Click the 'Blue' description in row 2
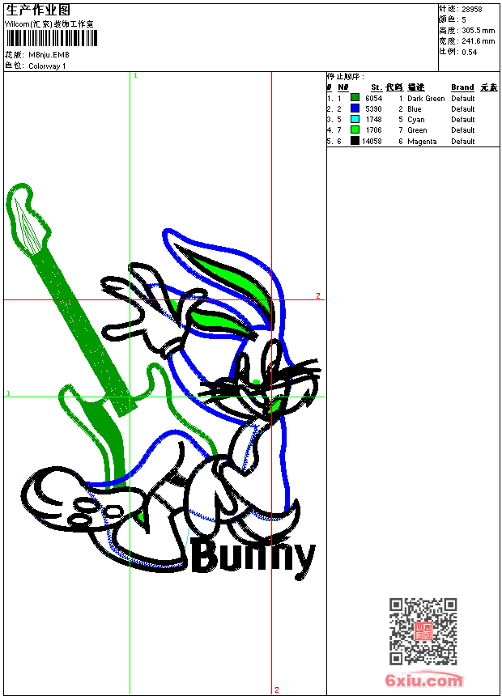The image size is (502, 696). 415,109
